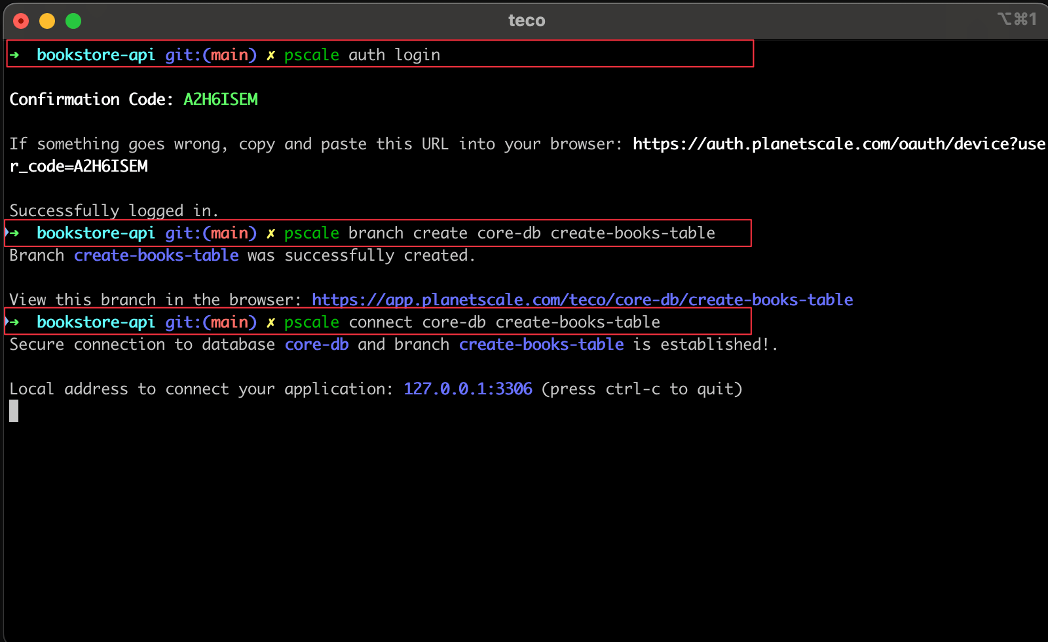Minimize the teco terminal window
This screenshot has width=1048, height=642.
47,21
